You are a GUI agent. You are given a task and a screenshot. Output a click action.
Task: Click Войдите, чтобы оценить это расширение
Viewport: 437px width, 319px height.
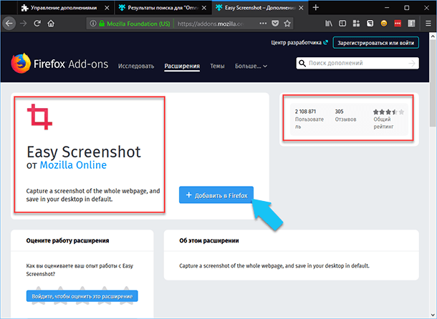point(82,296)
